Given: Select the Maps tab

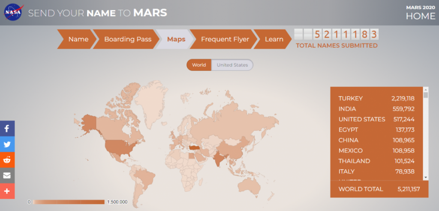Looking at the screenshot, I should coord(176,39).
